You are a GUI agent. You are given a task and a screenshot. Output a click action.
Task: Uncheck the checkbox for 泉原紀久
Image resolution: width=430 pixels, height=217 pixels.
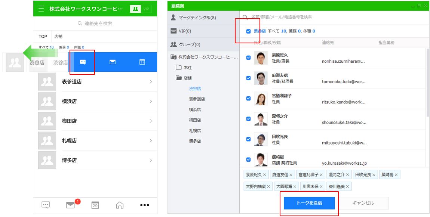(248, 58)
